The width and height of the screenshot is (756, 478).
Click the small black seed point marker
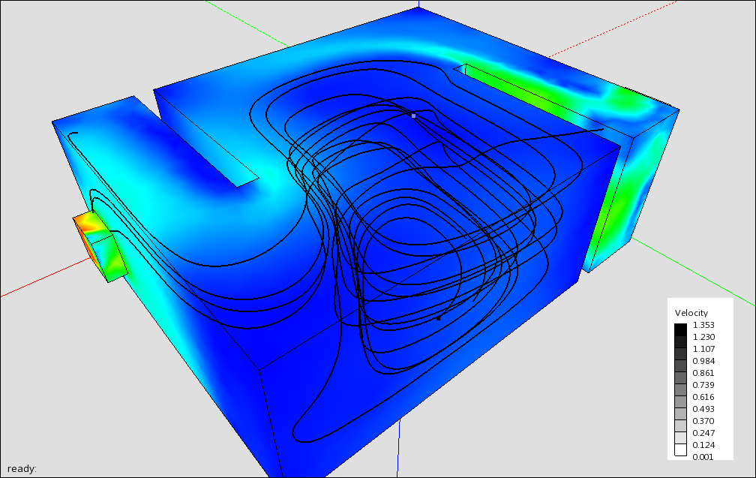coord(439,318)
